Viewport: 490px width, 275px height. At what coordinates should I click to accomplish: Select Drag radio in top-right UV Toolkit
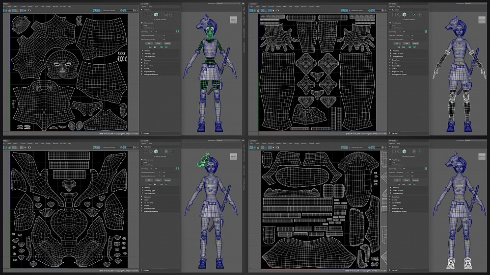[390, 25]
